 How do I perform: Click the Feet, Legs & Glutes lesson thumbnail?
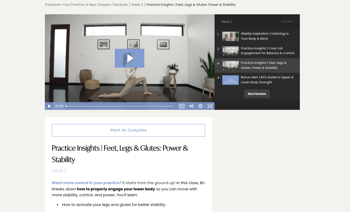pos(230,65)
